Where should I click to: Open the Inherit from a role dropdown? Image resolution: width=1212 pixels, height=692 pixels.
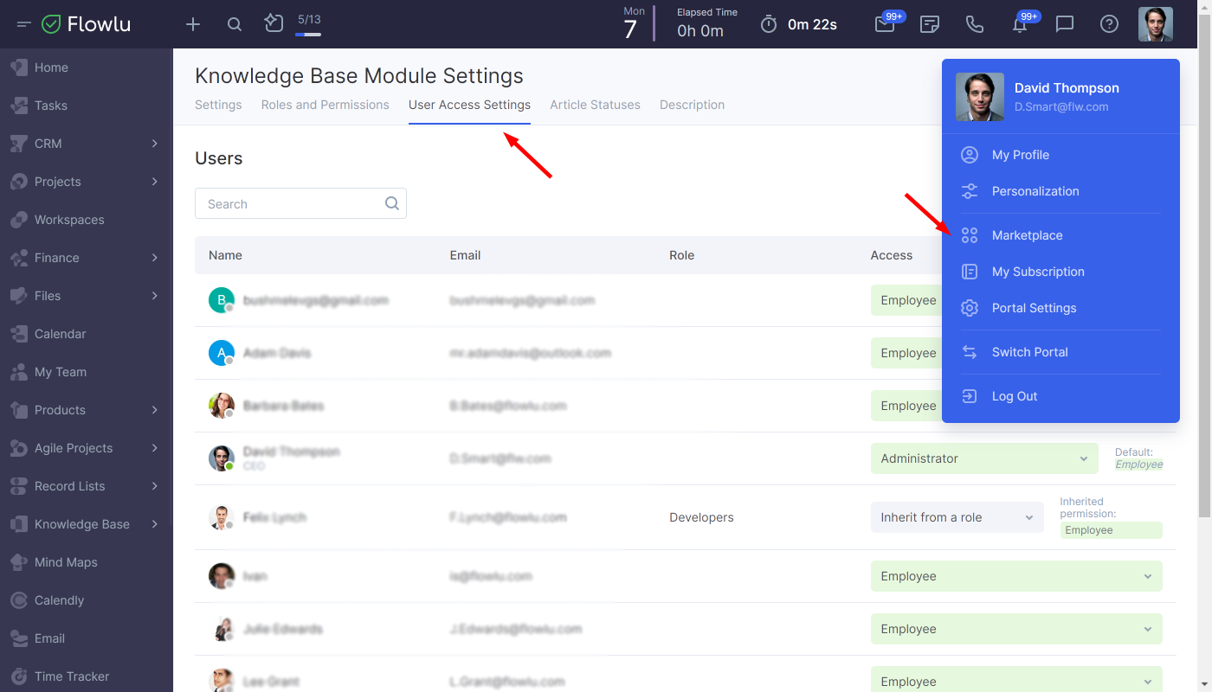[x=957, y=517]
